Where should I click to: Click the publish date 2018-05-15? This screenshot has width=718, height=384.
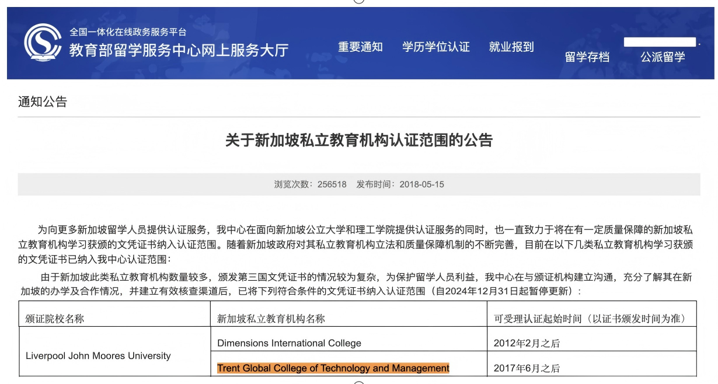click(422, 184)
